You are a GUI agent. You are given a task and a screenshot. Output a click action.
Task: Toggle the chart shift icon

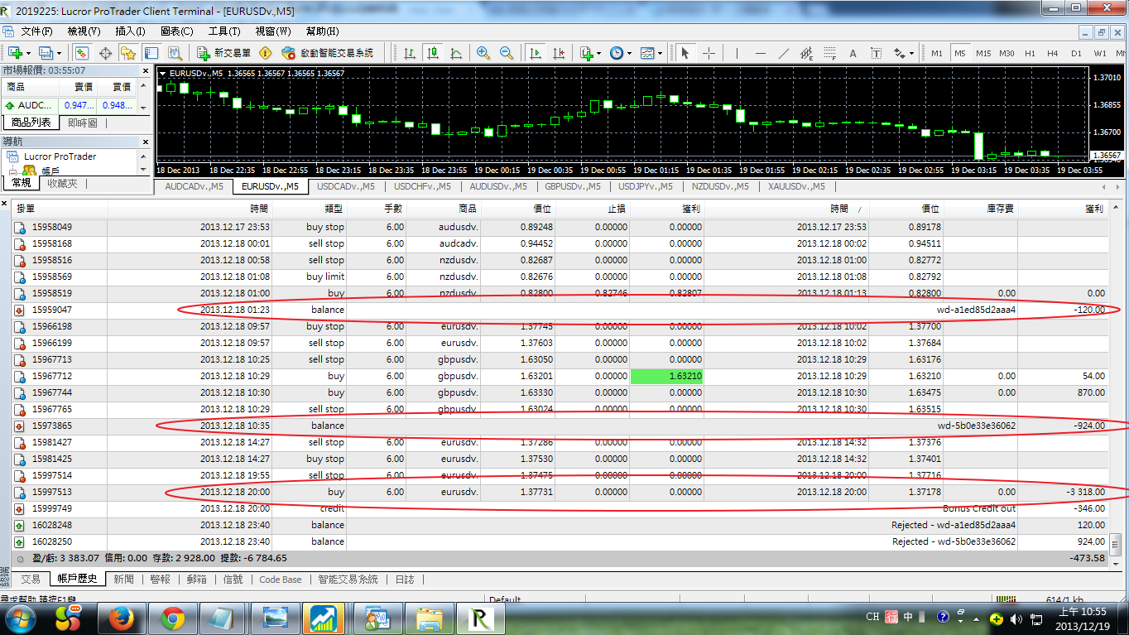pos(559,53)
